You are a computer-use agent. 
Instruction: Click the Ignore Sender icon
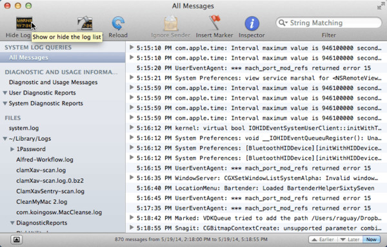pos(170,23)
